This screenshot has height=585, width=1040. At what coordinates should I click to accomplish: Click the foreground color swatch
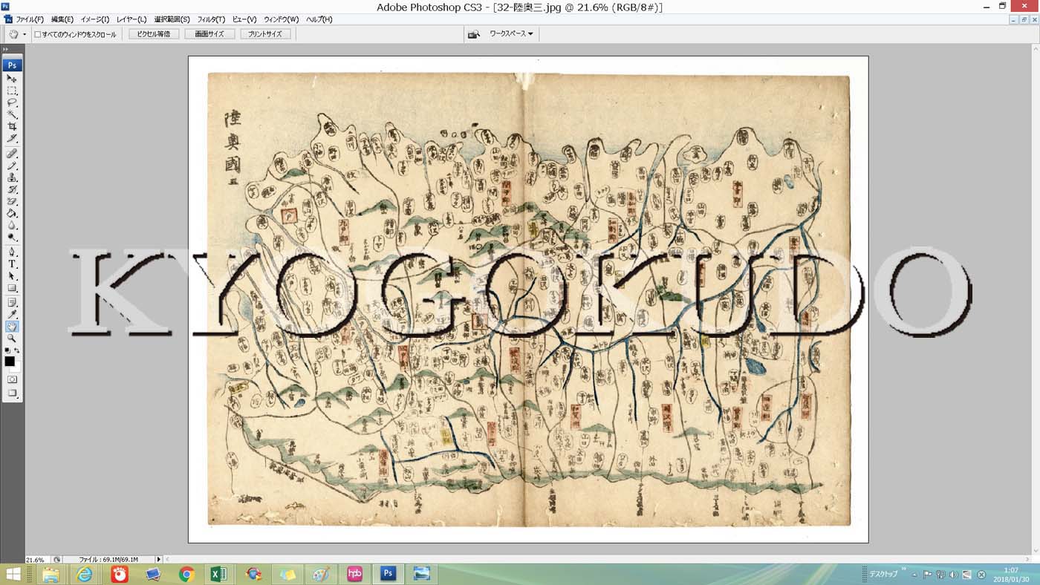10,362
